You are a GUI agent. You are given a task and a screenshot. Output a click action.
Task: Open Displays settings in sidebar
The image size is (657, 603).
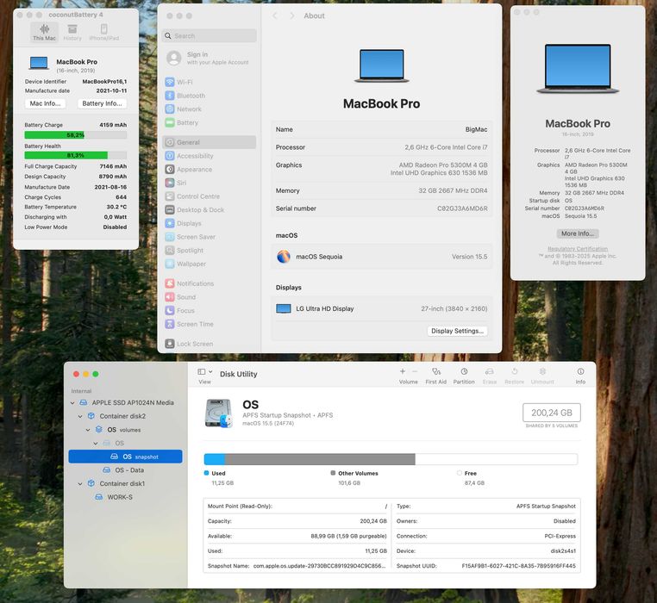point(209,223)
